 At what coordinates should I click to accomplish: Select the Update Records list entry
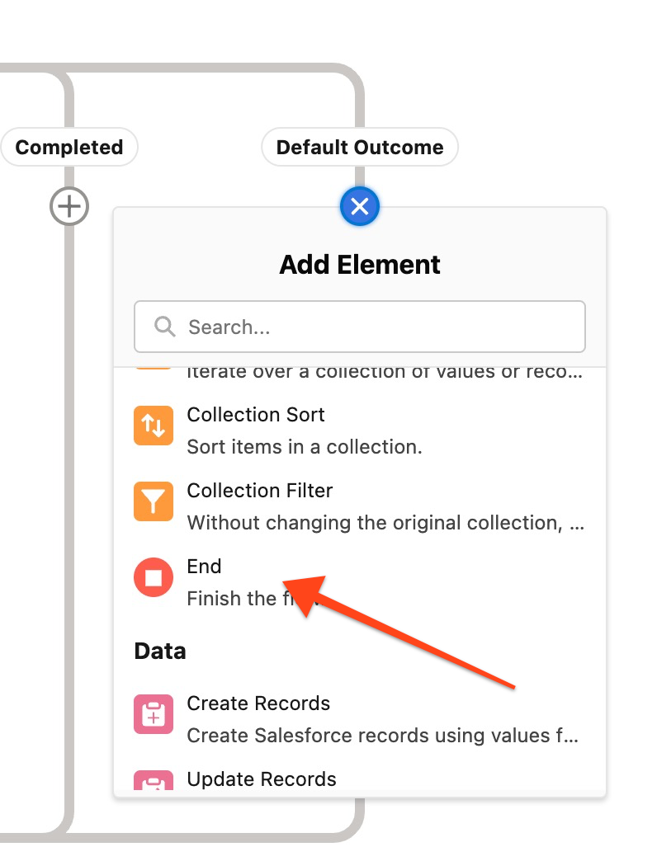(262, 779)
